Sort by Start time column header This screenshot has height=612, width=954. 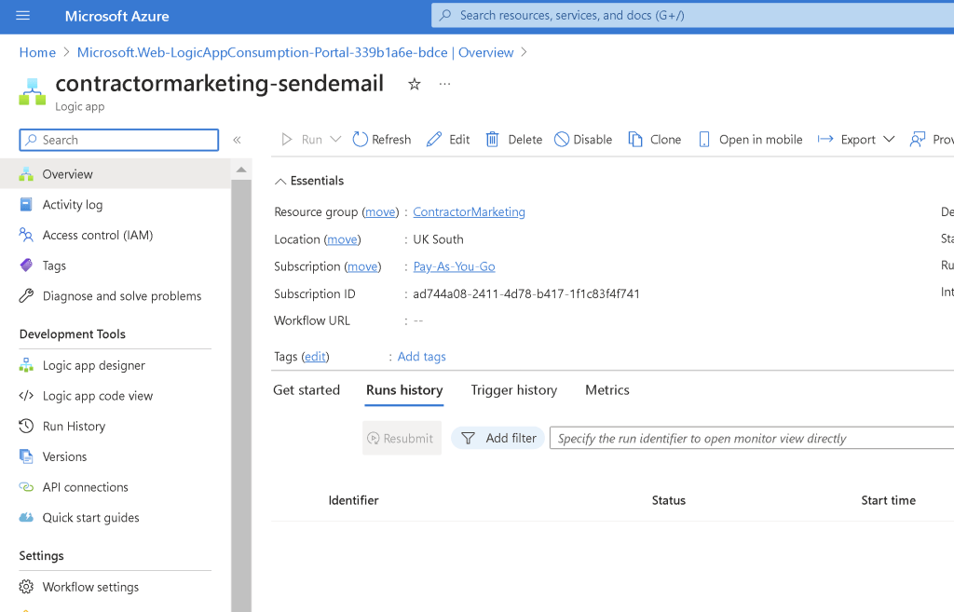coord(888,500)
